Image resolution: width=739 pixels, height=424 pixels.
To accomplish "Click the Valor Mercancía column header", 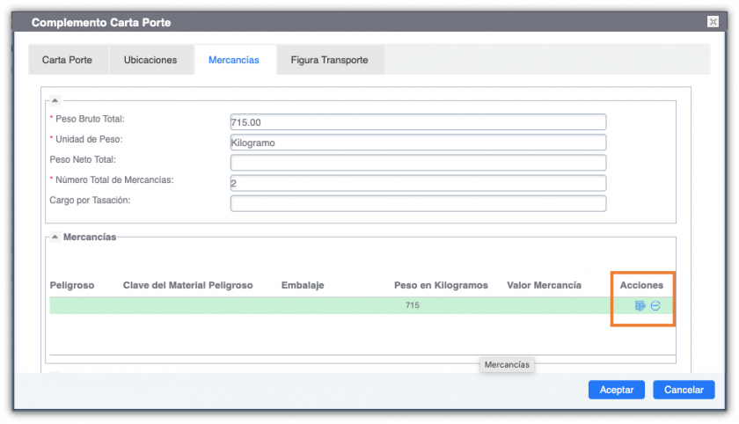I will point(544,285).
